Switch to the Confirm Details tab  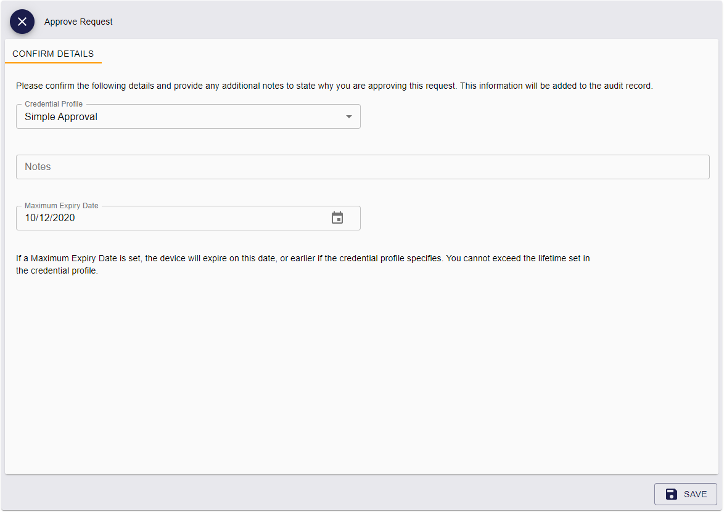(x=53, y=54)
